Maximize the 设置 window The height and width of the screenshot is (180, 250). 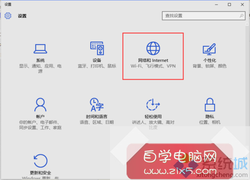(229, 4)
